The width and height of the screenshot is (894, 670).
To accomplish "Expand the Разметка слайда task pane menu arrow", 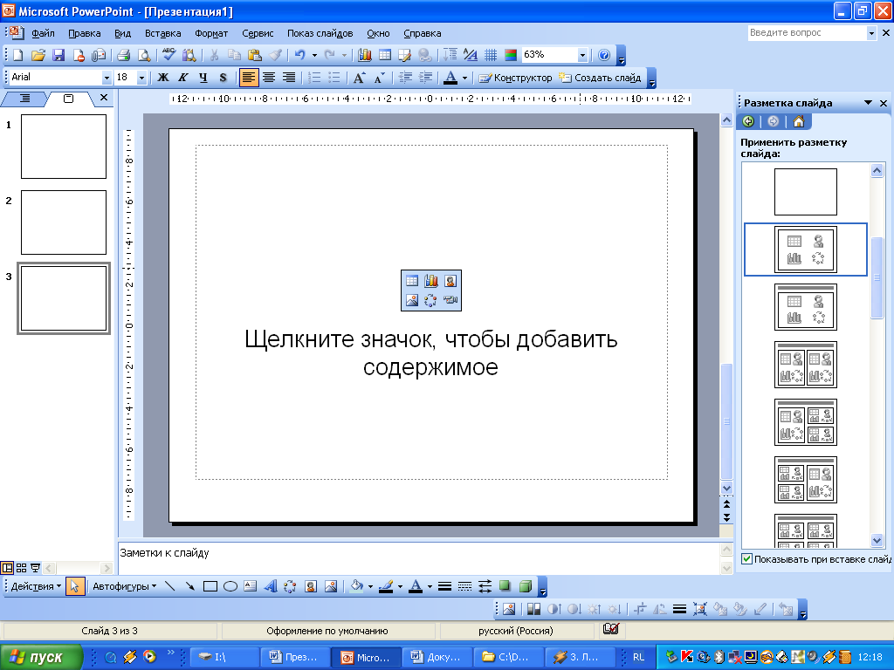I will 869,103.
